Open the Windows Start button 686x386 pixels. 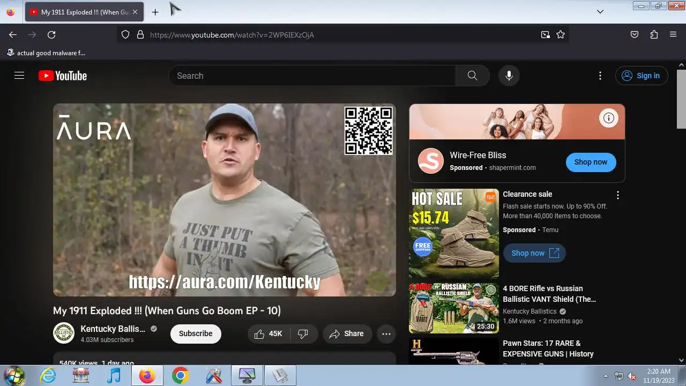pyautogui.click(x=14, y=375)
